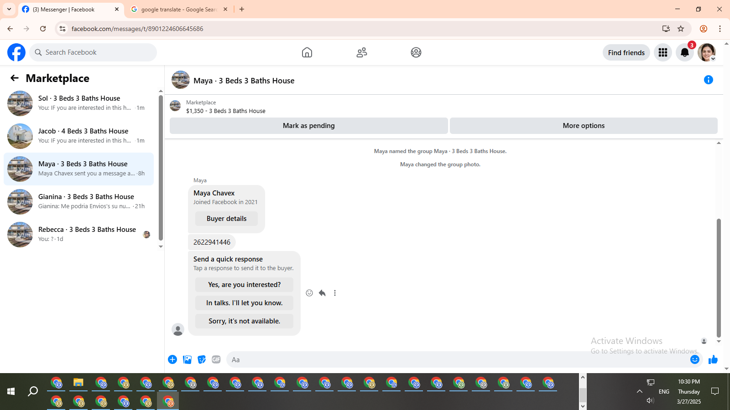
Task: Go to the Home feed icon
Action: (x=307, y=52)
